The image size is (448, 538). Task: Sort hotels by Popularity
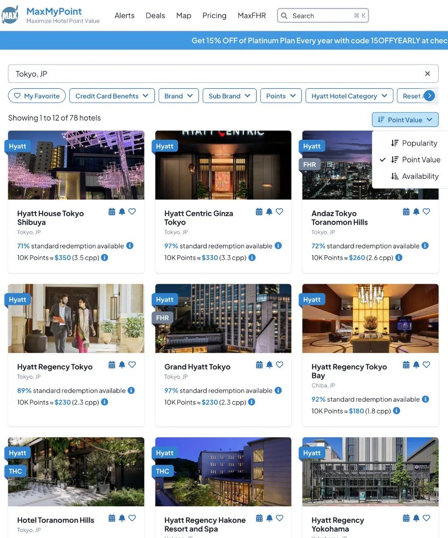pos(414,143)
